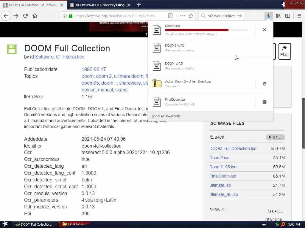This screenshot has height=228, width=305.
Task: Download DOOM Full Collection.iso
Action: 233,148
